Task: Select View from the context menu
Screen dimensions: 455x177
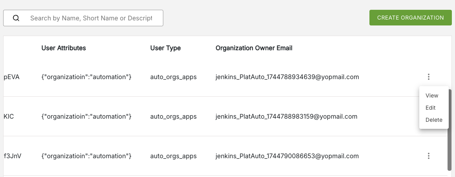Action: click(432, 96)
